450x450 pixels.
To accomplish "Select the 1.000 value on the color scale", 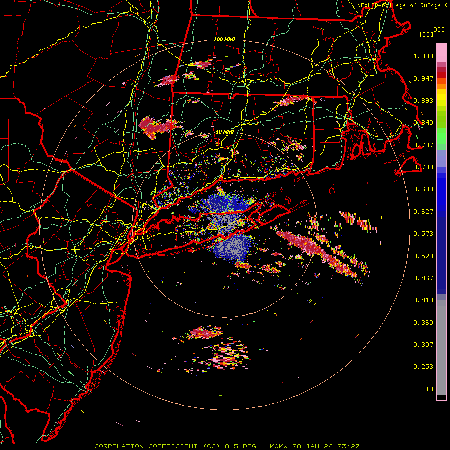I will (x=423, y=56).
